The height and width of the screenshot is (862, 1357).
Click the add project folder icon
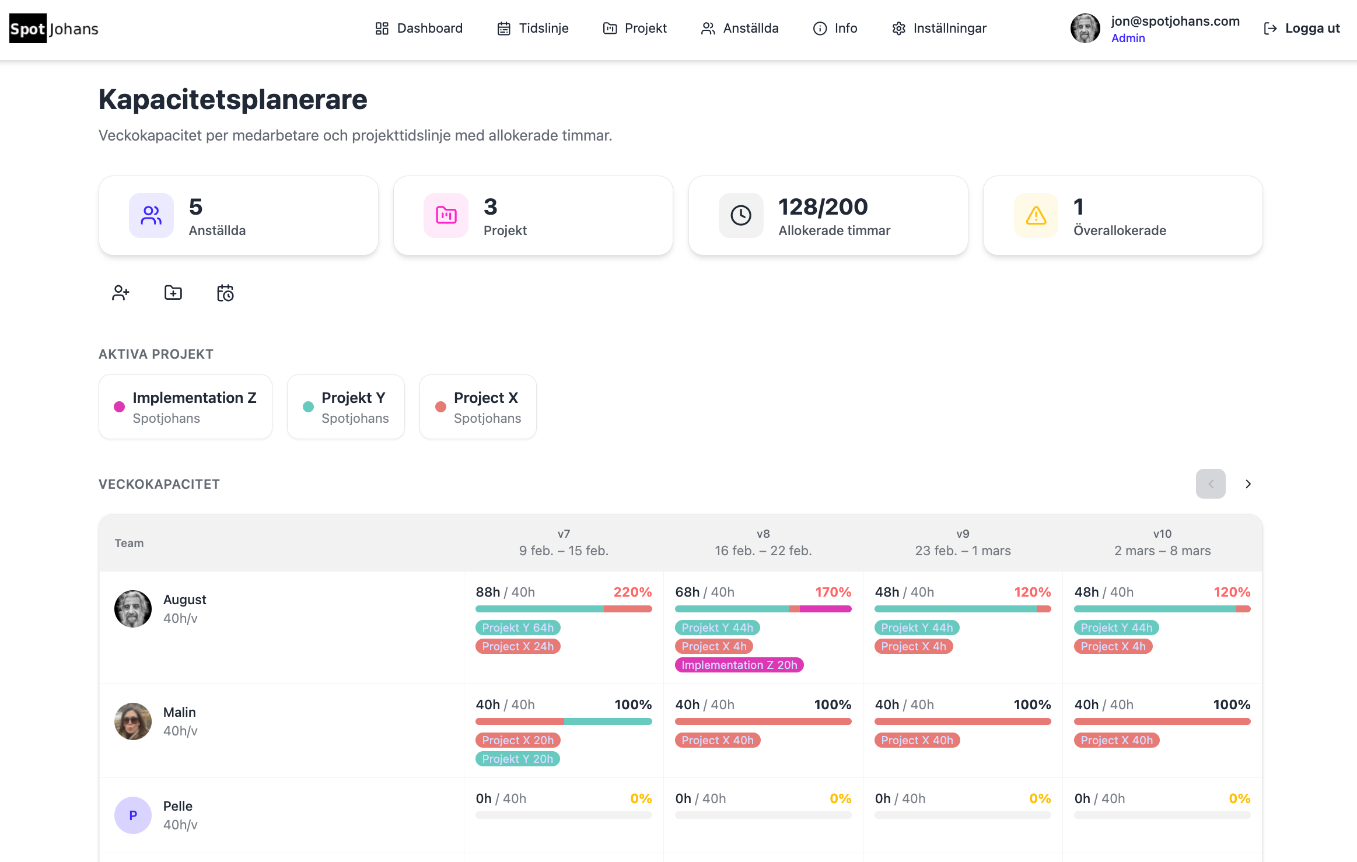(x=173, y=293)
